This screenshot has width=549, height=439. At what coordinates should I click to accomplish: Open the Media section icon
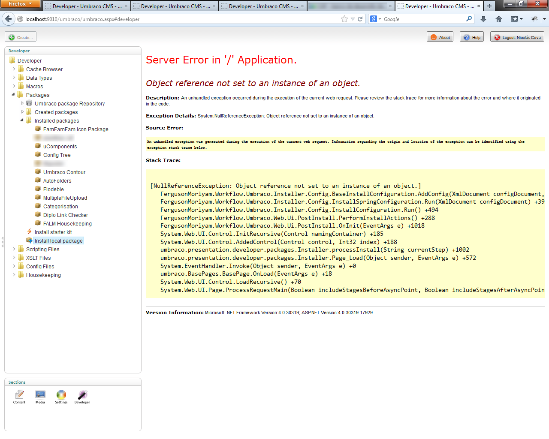(x=40, y=397)
